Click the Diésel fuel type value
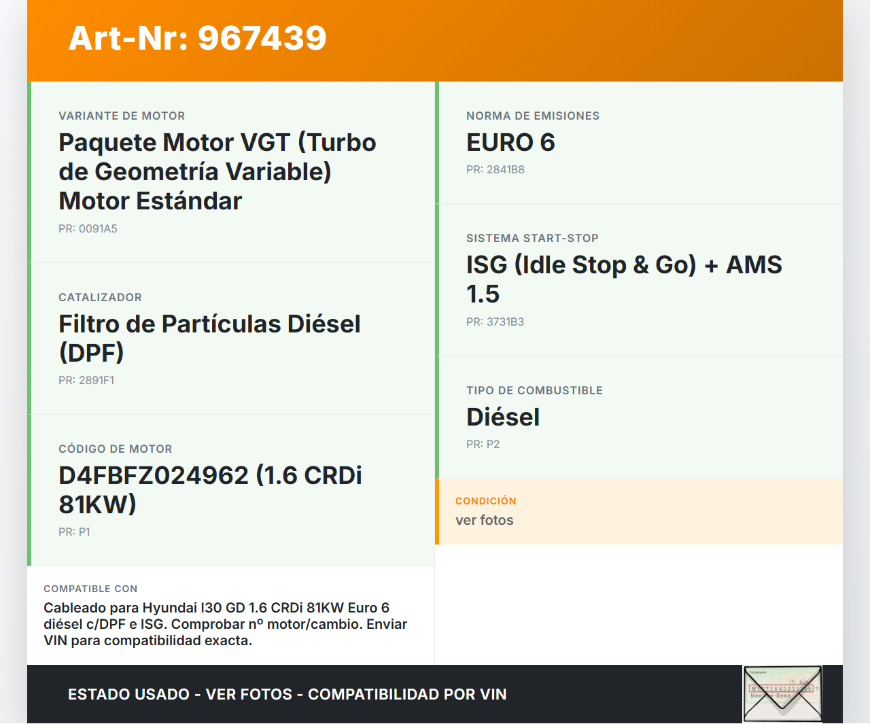The width and height of the screenshot is (870, 724). pos(503,417)
